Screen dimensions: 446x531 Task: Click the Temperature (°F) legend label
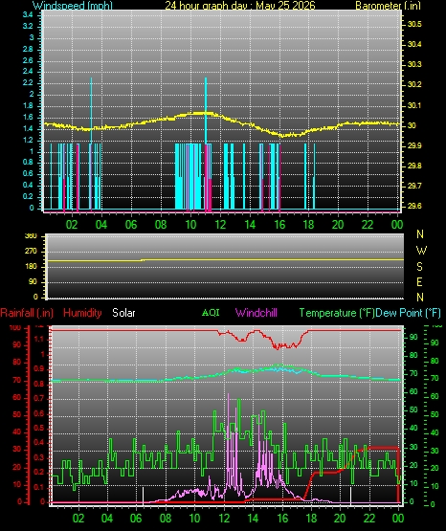pyautogui.click(x=337, y=313)
